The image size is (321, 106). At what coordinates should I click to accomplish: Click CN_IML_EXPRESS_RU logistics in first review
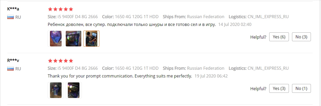(x=268, y=17)
